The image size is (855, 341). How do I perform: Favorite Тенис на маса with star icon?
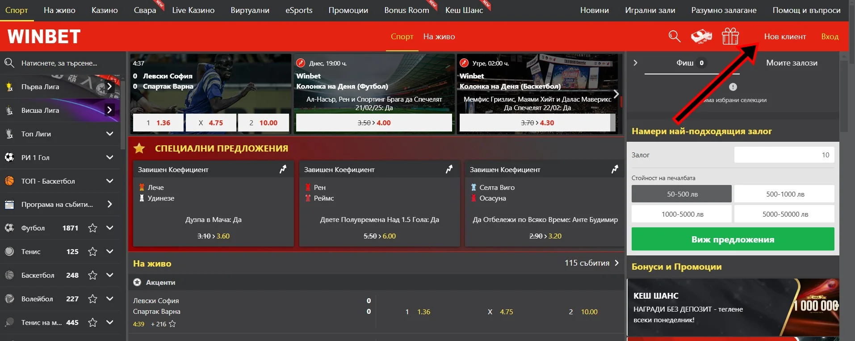point(92,322)
